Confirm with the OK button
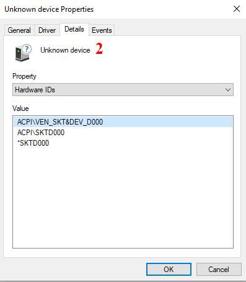246x282 pixels. 169,270
